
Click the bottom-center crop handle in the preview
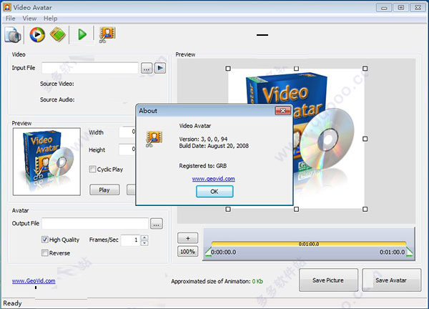click(x=296, y=209)
